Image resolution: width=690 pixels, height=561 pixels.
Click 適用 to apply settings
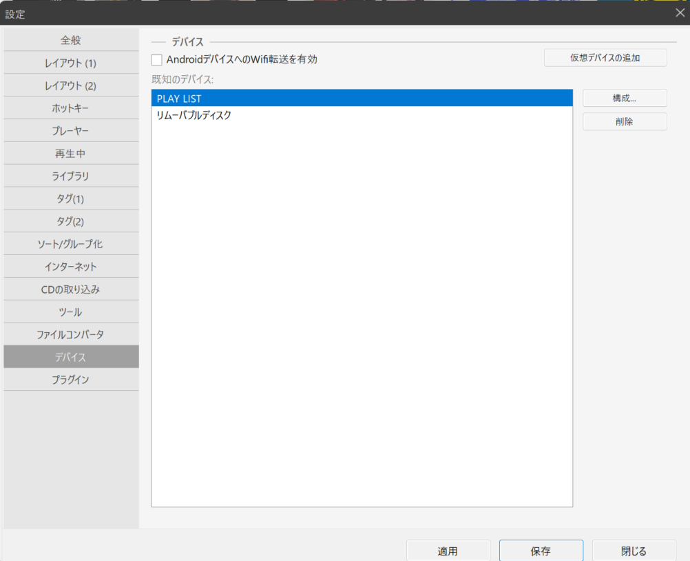point(448,551)
